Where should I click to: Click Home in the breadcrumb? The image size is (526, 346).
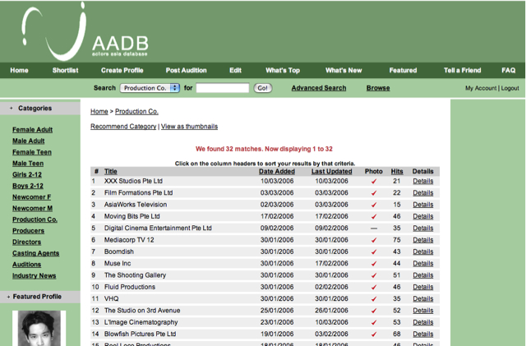(99, 112)
